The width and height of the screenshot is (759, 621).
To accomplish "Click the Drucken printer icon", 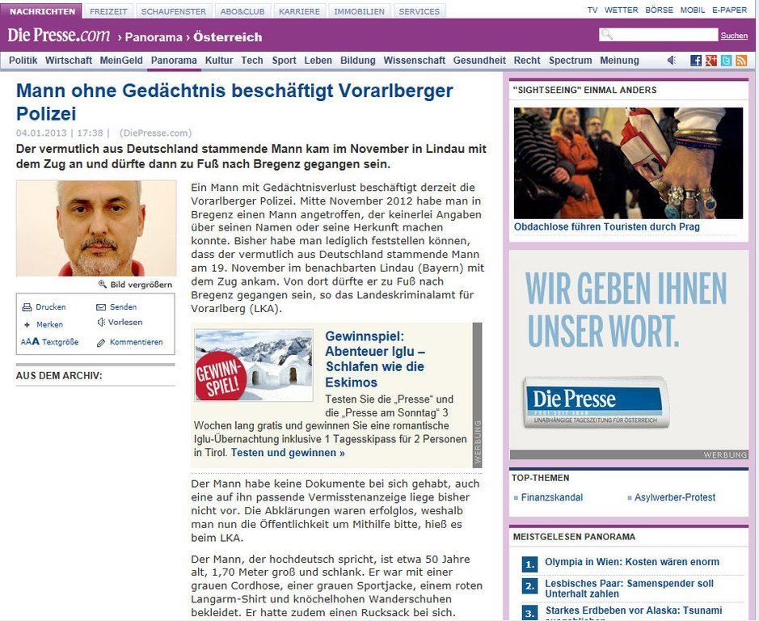I will point(27,307).
